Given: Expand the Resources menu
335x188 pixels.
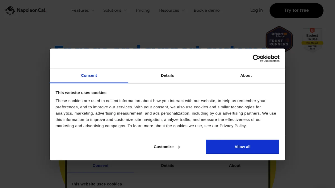Looking at the screenshot, I should pyautogui.click(x=172, y=10).
